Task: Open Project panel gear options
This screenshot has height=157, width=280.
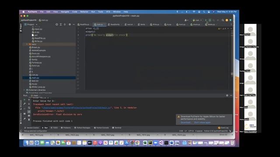Action: [x=70, y=24]
